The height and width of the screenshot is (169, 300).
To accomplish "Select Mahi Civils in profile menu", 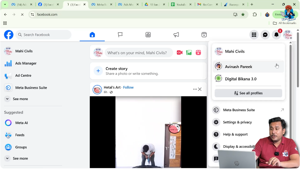I will coord(248,51).
